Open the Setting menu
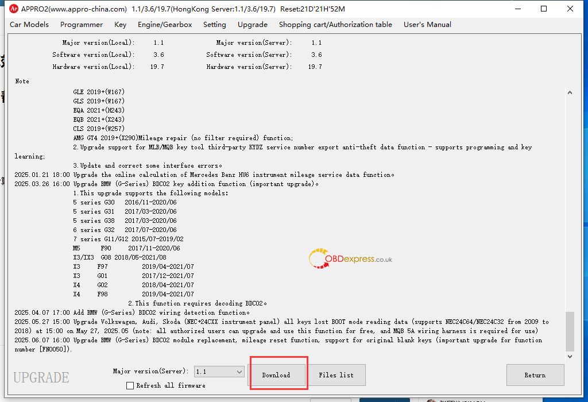 coord(215,24)
